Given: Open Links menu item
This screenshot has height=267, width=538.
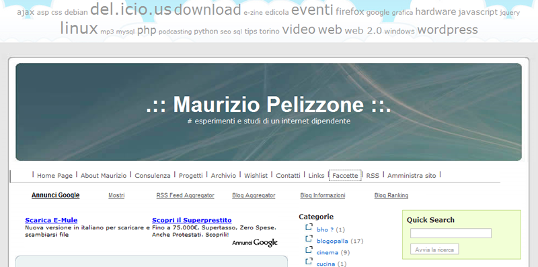Looking at the screenshot, I should coord(316,176).
